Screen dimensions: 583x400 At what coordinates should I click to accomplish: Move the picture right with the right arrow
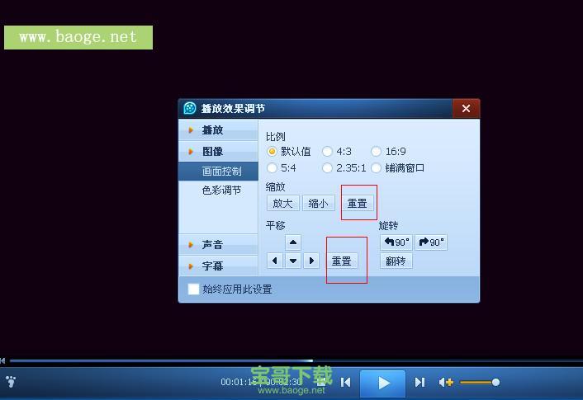[311, 261]
